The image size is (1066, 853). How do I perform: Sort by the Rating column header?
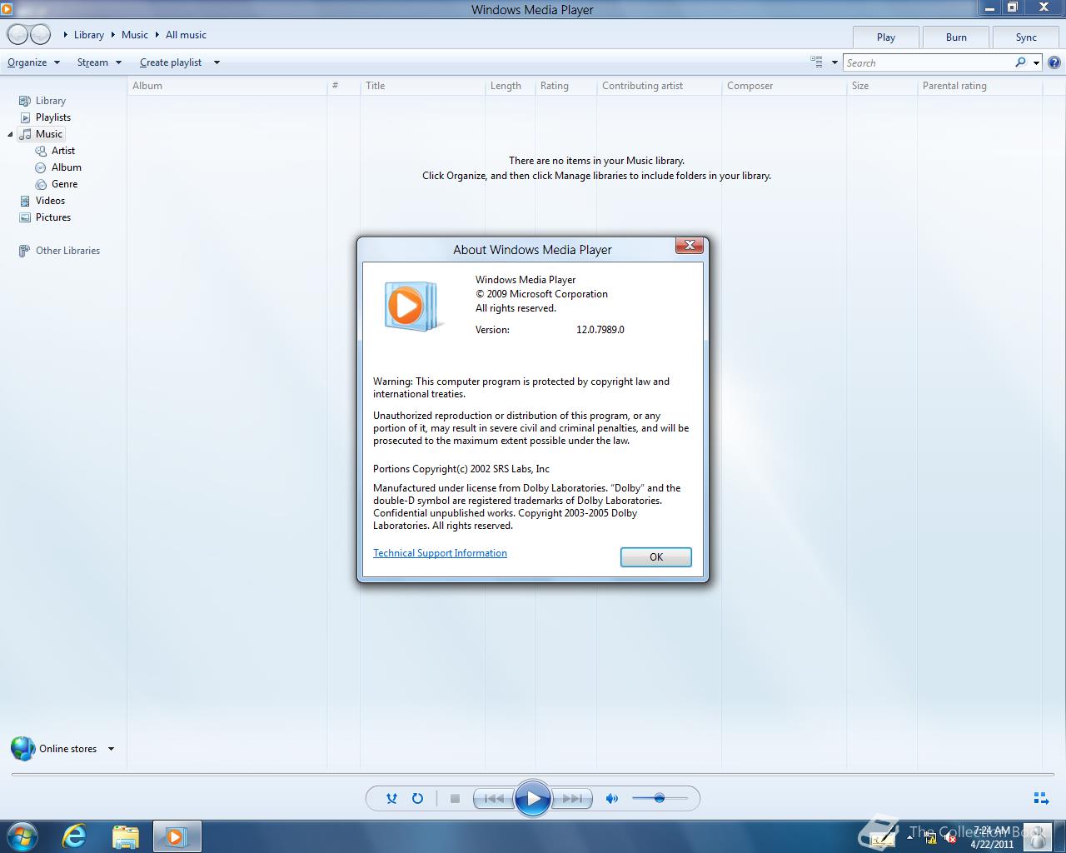(565, 86)
